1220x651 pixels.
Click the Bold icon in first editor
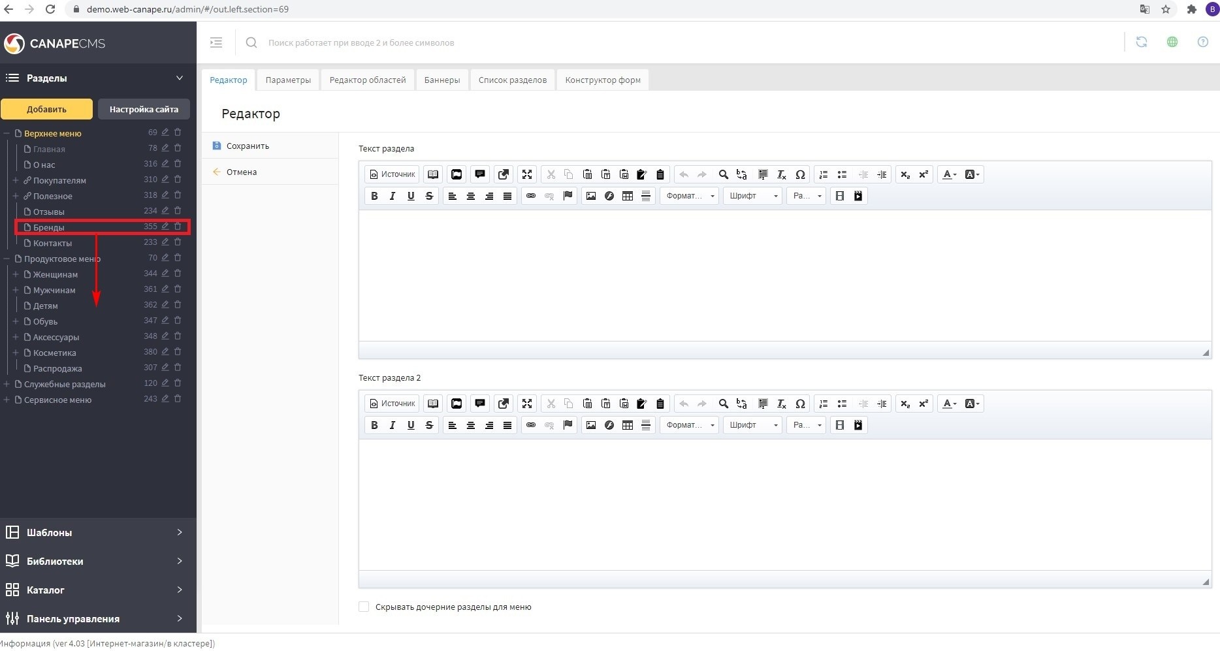click(x=374, y=196)
